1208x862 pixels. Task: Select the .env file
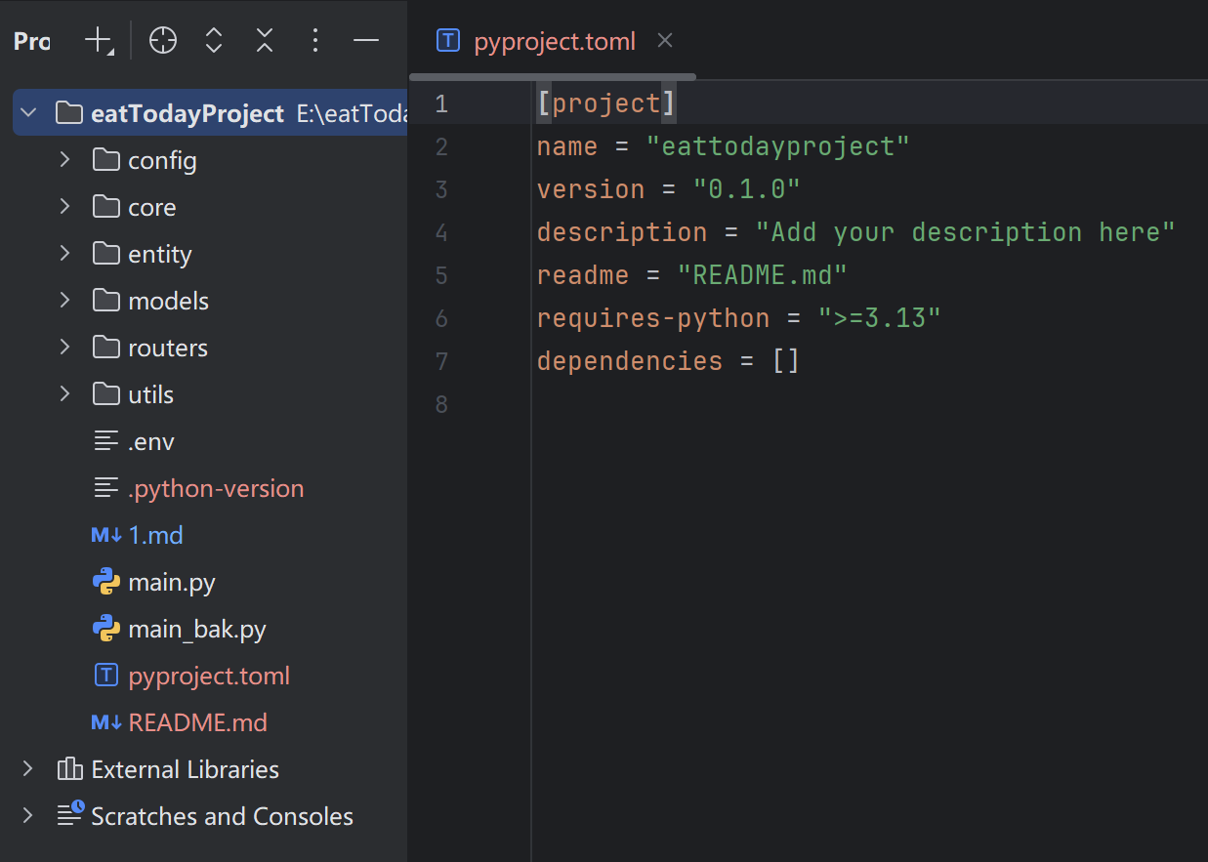pos(150,442)
